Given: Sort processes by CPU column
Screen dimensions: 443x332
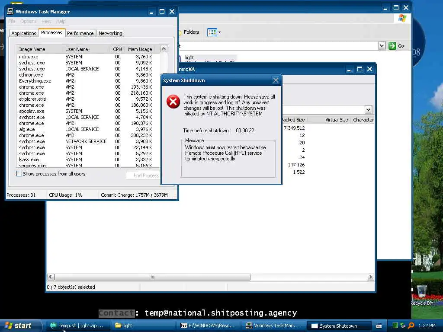Looking at the screenshot, I should pos(117,49).
